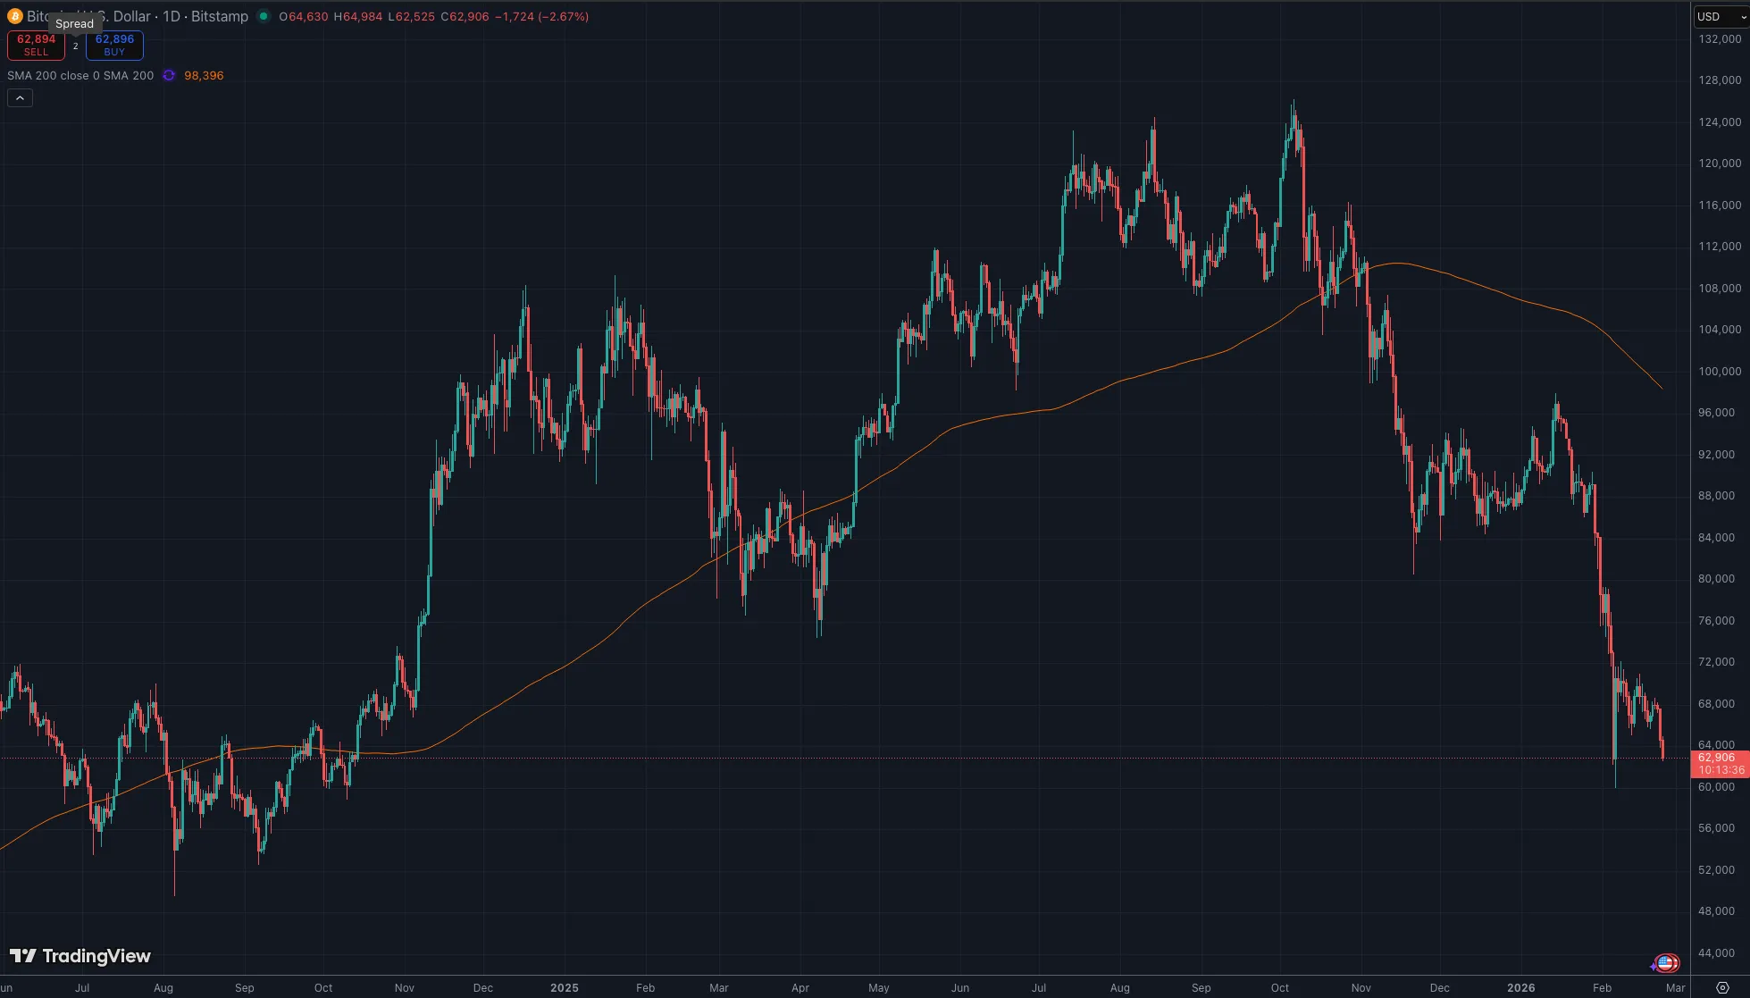
Task: Click the TradingView logo
Action: (x=80, y=956)
